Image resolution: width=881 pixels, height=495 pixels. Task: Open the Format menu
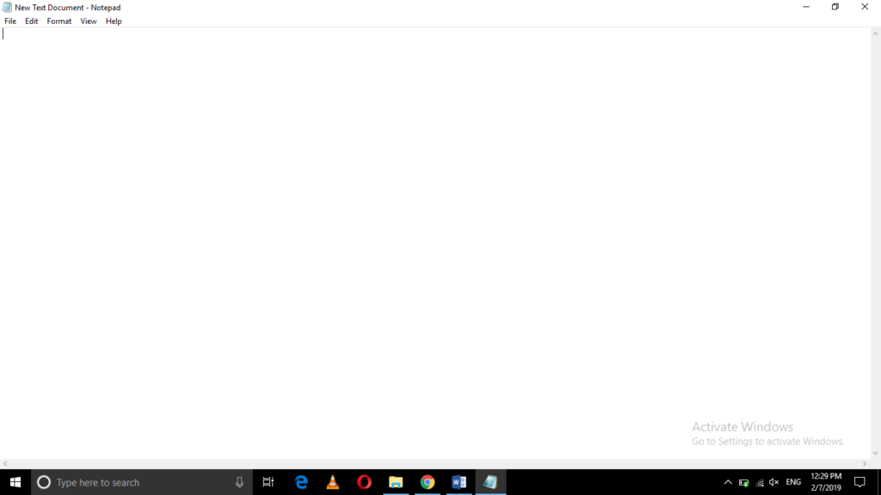point(59,21)
